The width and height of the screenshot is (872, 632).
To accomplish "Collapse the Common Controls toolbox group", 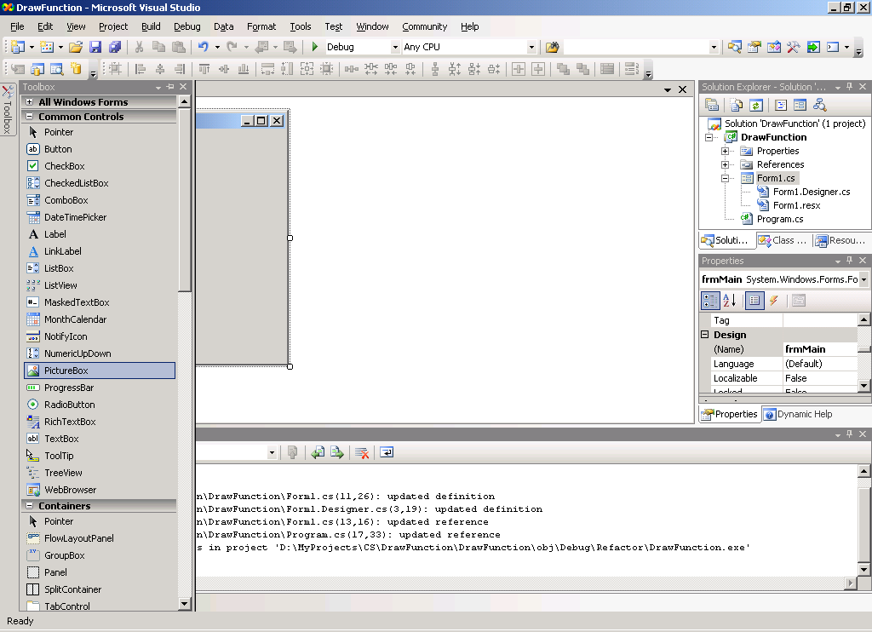I will [30, 117].
